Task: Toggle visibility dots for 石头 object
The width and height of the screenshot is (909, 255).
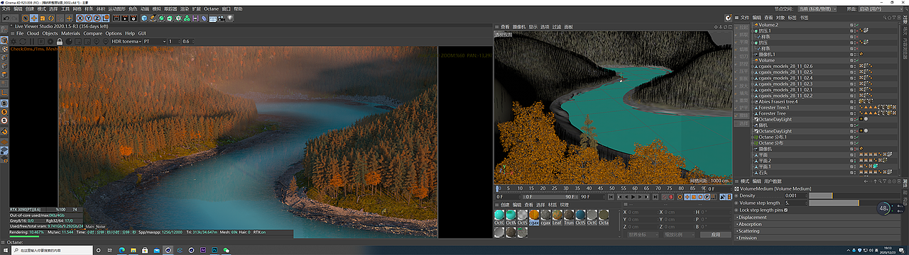Action: pos(854,173)
